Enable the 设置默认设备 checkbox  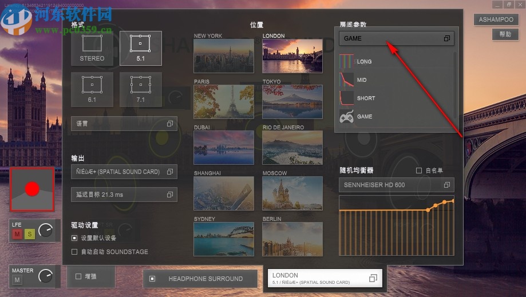tap(74, 238)
